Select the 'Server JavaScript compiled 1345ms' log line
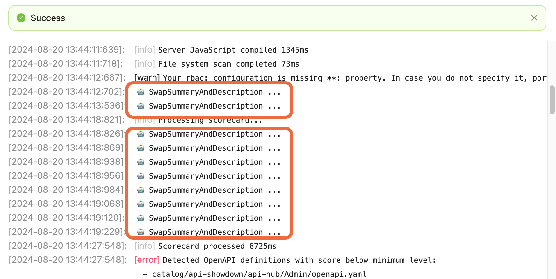 click(233, 50)
